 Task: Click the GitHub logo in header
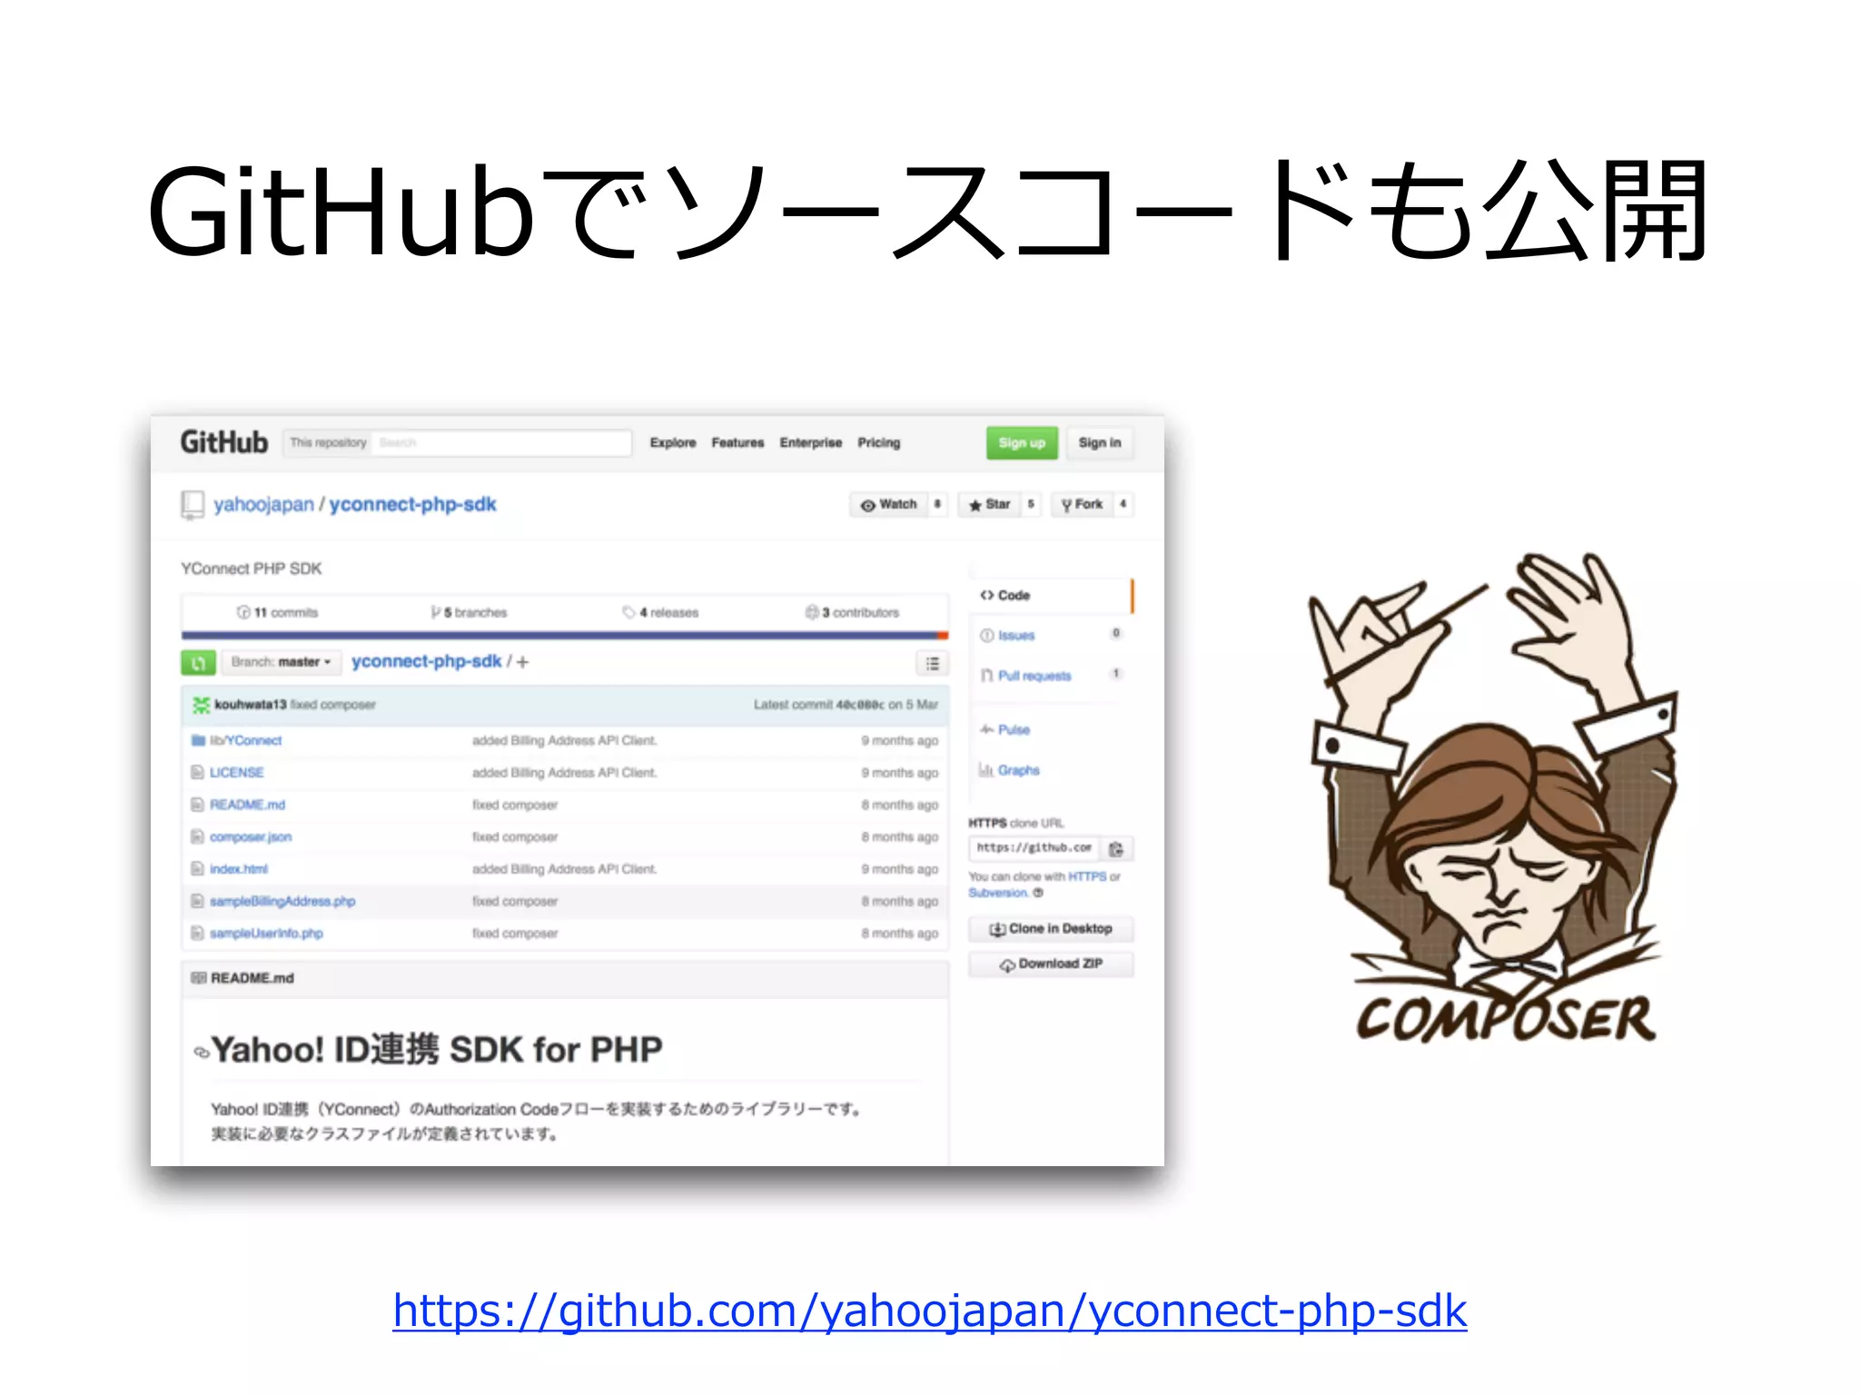pyautogui.click(x=223, y=442)
